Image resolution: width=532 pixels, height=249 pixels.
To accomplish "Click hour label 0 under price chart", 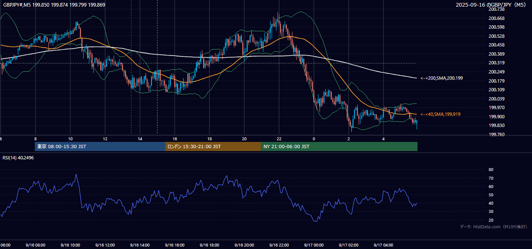I will (x=314, y=139).
